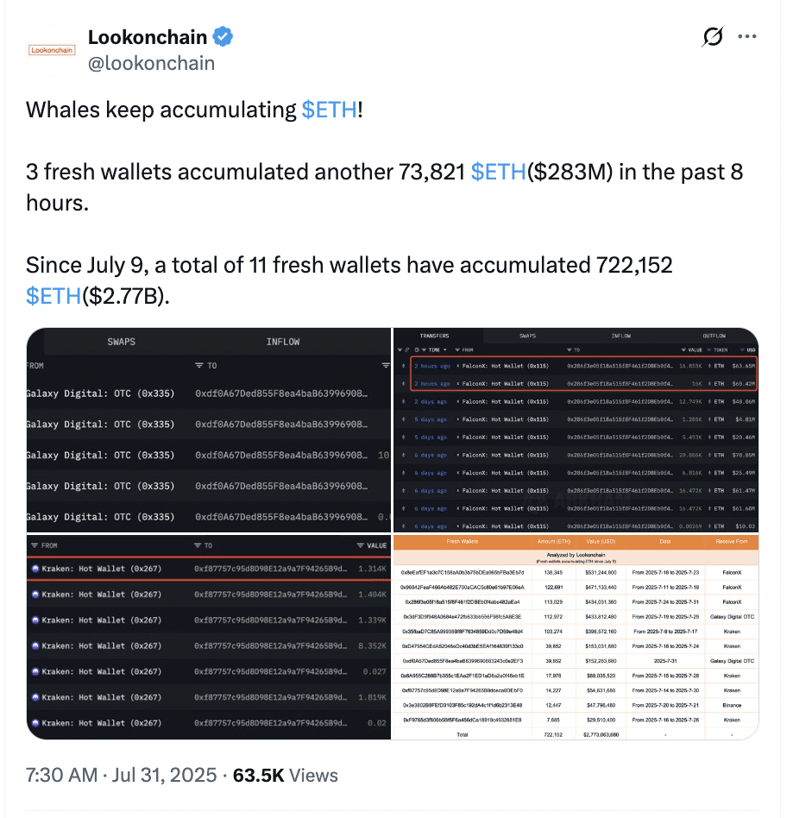Click the Lookonchain display name
The width and height of the screenshot is (793, 818).
click(148, 37)
